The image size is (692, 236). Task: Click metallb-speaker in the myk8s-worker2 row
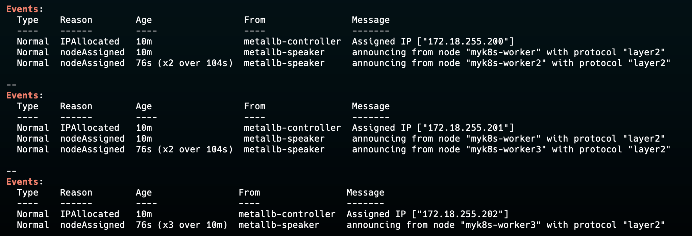[x=284, y=63]
